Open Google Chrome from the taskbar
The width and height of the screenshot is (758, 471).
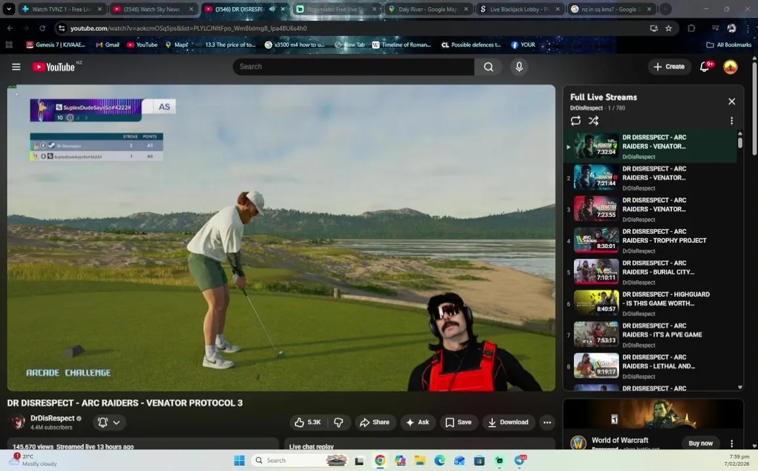click(x=381, y=461)
